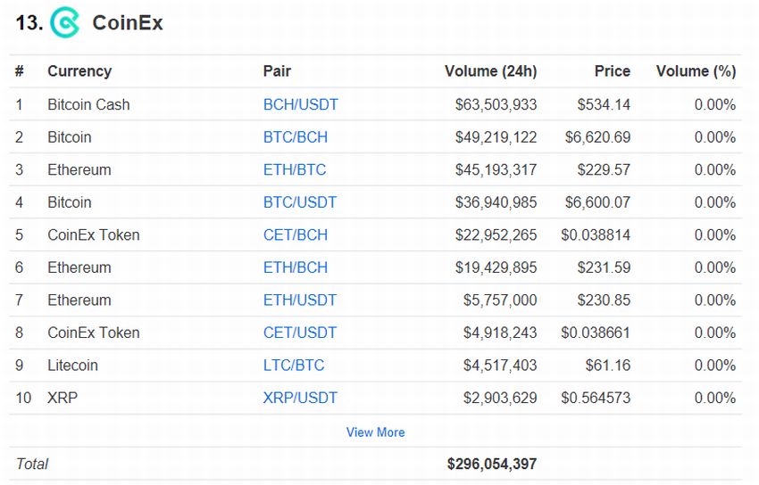Image resolution: width=759 pixels, height=485 pixels.
Task: Click the Currency column header
Action: (x=79, y=71)
